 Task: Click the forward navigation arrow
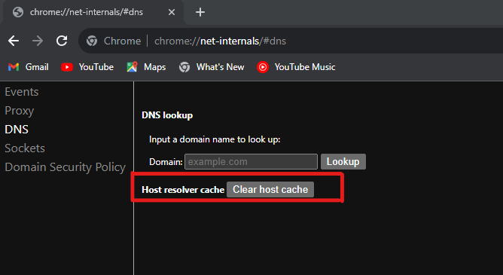pos(38,41)
